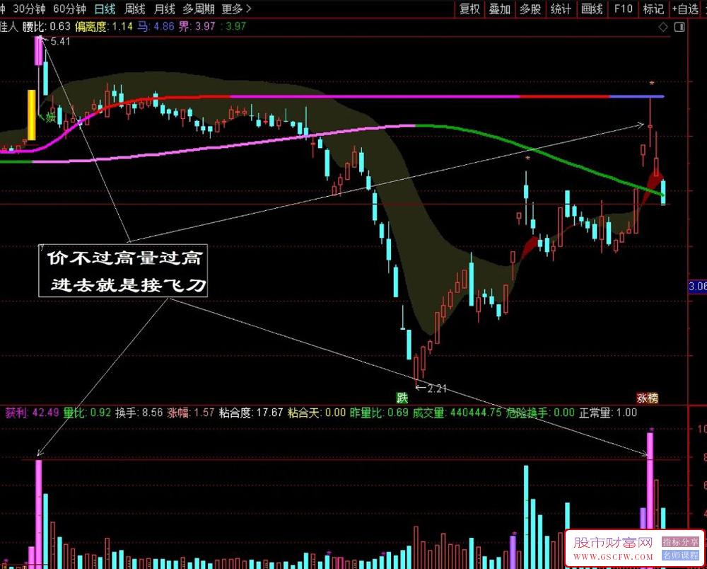The height and width of the screenshot is (569, 707).
Task: Activate the 画线 drawing tool
Action: pos(592,9)
